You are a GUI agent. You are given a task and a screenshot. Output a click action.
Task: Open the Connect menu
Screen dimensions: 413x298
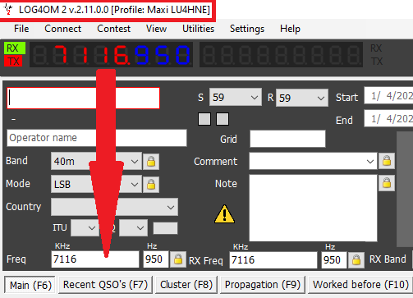click(x=63, y=29)
